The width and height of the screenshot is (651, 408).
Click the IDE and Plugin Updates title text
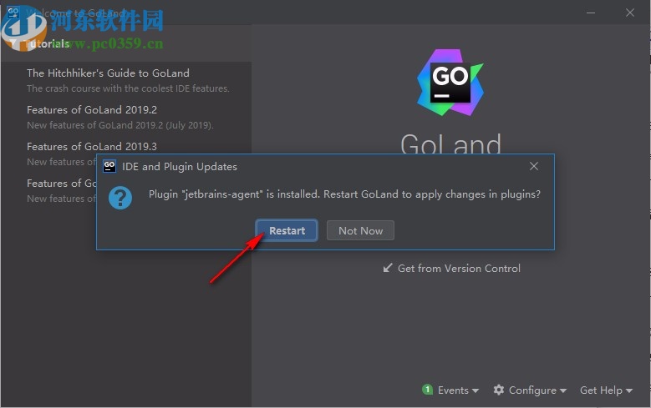[x=180, y=167]
